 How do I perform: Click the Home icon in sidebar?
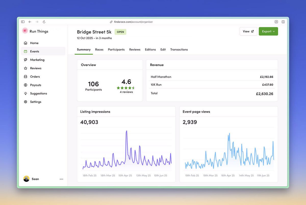click(25, 43)
